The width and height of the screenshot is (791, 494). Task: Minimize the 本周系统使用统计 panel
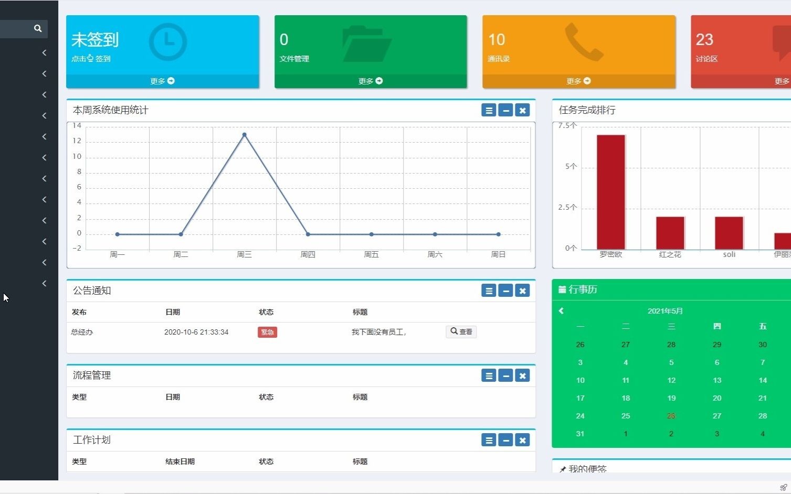point(505,110)
